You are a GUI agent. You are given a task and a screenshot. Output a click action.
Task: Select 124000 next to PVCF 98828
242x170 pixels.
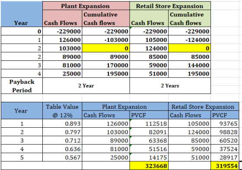click(189, 132)
